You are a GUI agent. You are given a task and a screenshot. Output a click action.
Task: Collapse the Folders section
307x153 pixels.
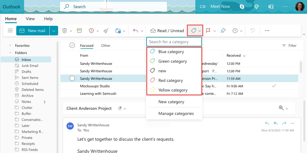10,53
